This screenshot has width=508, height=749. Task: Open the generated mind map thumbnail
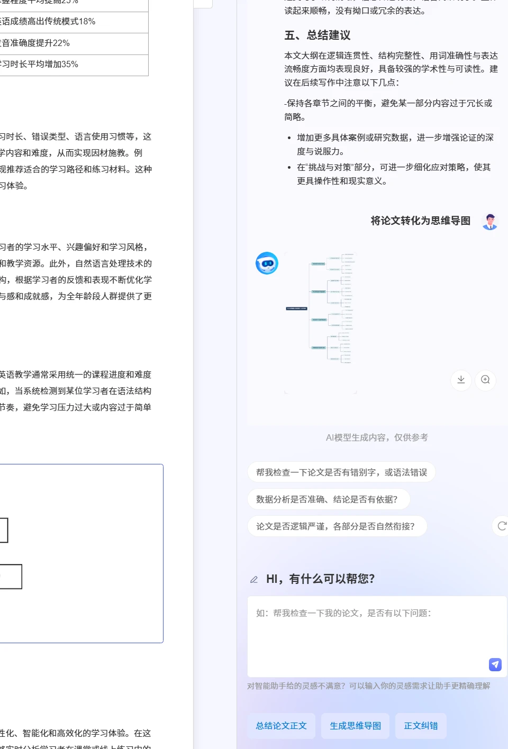[321, 308]
